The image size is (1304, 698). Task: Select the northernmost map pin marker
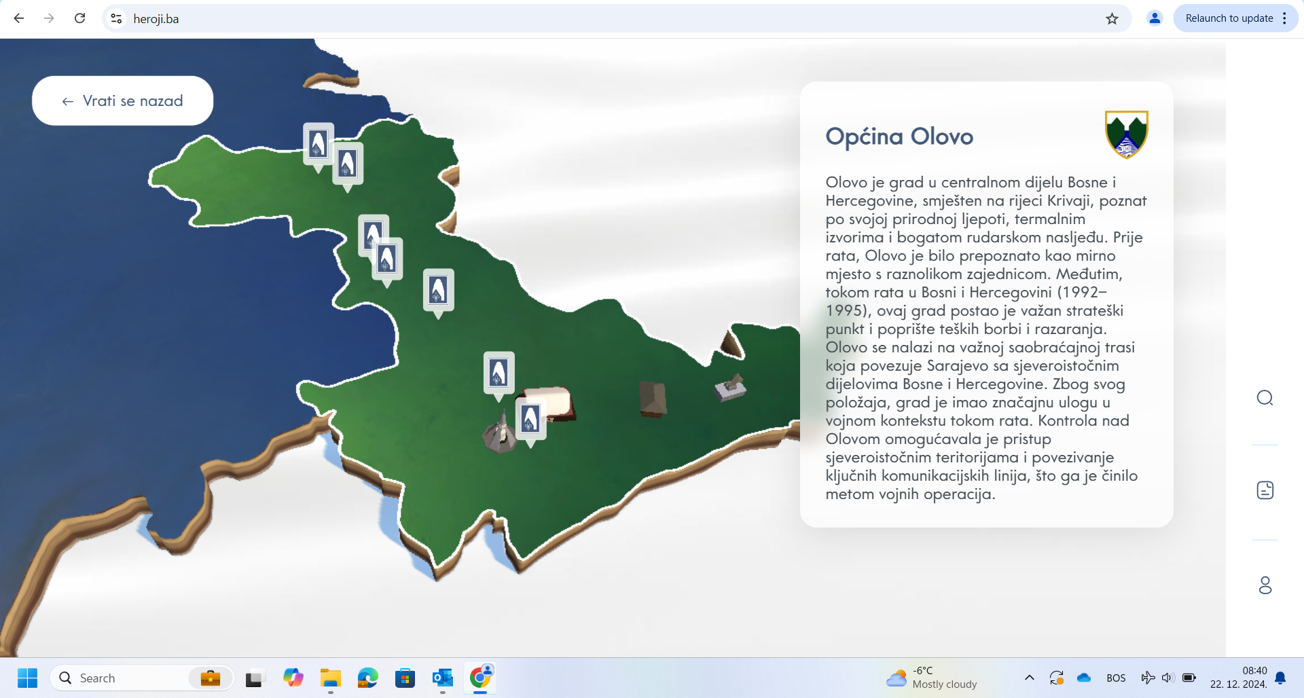click(318, 144)
